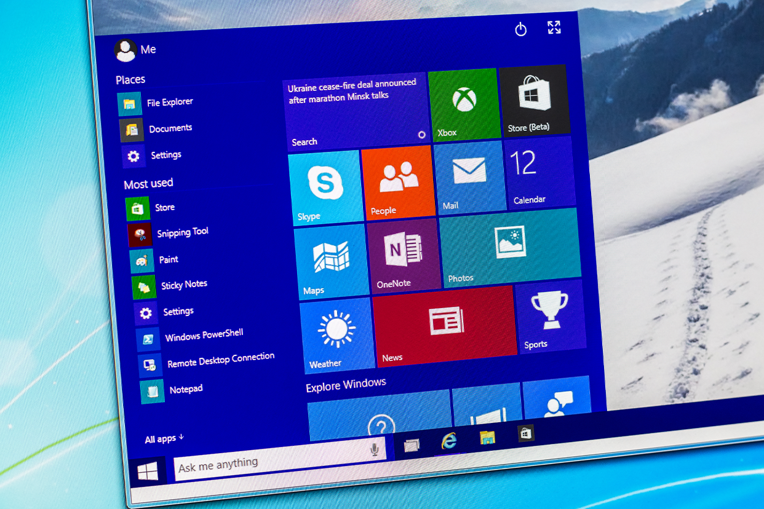Open the feedback tile under Explore Windows
The width and height of the screenshot is (764, 509).
pyautogui.click(x=558, y=397)
